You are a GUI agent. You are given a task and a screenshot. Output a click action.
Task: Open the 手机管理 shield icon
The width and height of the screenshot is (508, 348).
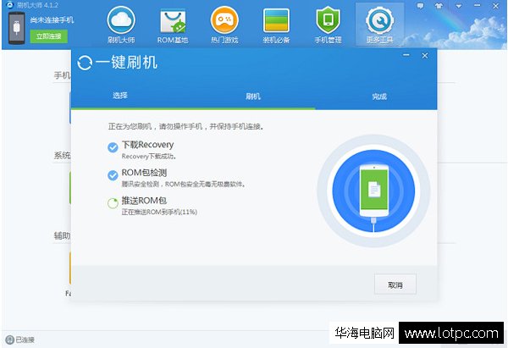coord(328,20)
